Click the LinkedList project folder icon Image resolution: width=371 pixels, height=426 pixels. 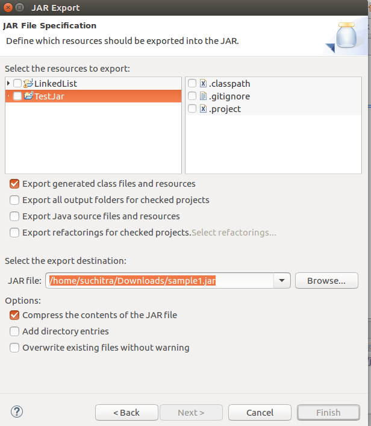(x=28, y=83)
